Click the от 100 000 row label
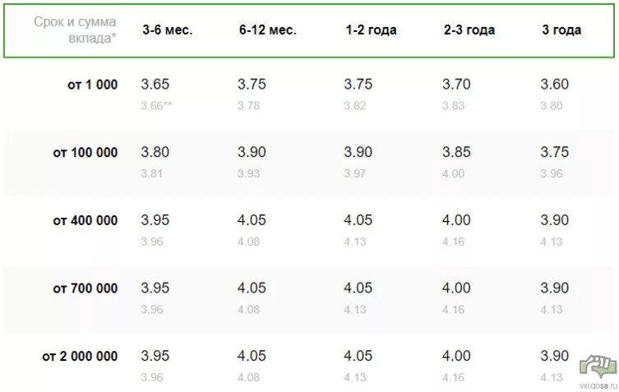 click(x=85, y=152)
